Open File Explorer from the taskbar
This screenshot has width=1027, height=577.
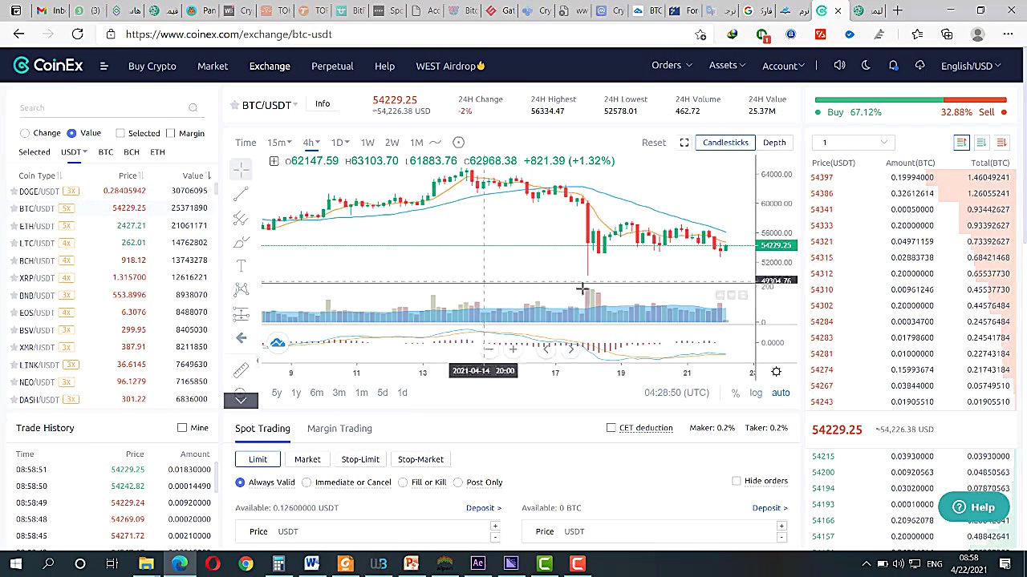point(146,563)
